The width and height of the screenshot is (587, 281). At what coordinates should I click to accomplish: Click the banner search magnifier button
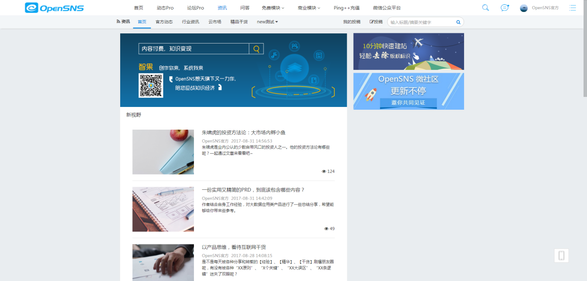[256, 49]
